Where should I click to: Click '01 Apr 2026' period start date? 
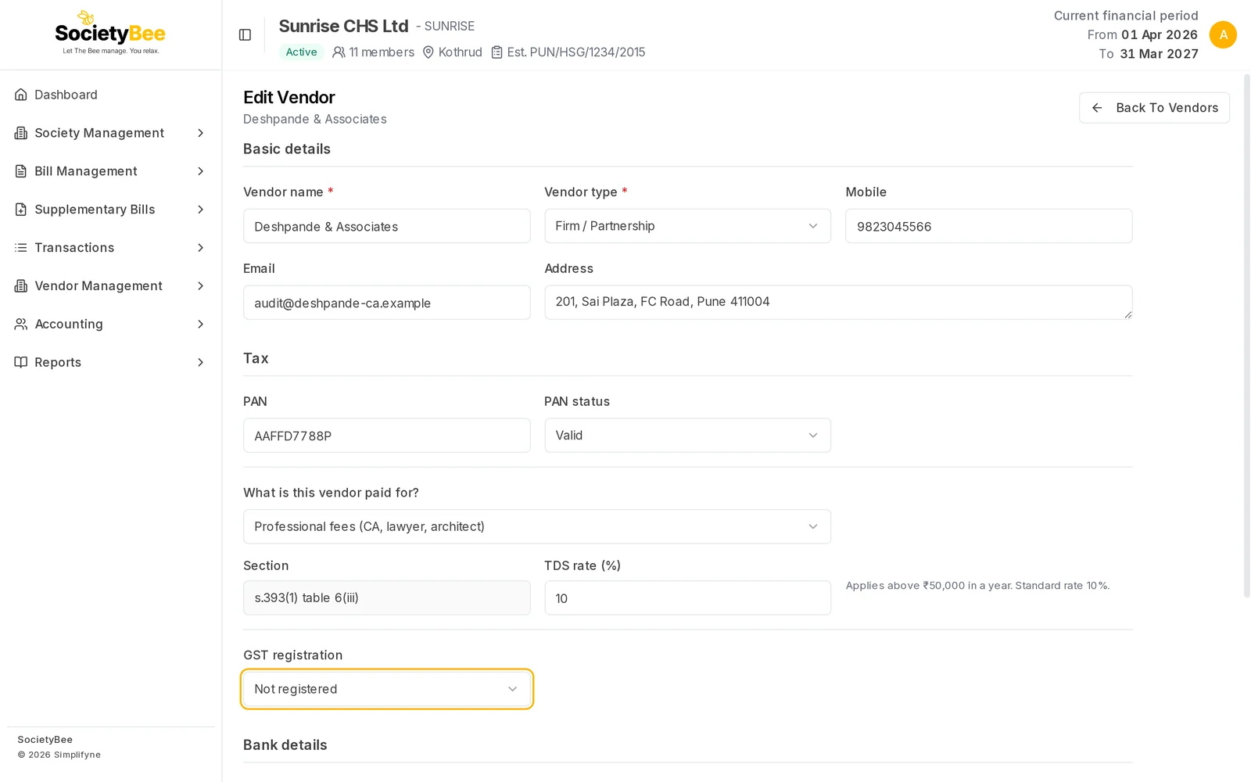(1160, 35)
